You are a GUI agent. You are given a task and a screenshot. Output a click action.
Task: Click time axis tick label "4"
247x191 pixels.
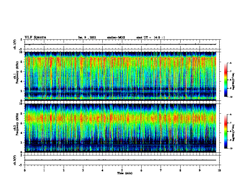point(103,170)
